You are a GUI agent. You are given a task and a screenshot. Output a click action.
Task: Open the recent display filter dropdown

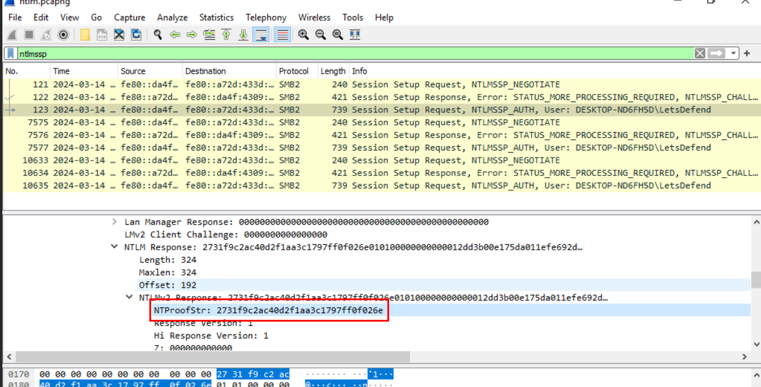click(734, 54)
